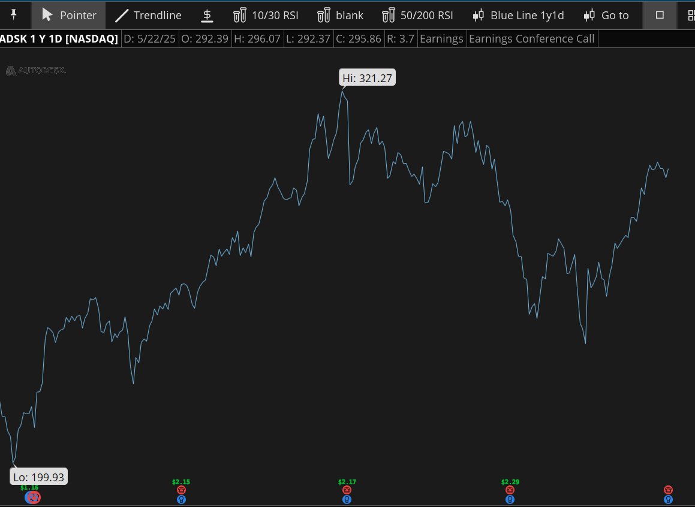The image size is (695, 507).
Task: Apply the 50/200 RSI study set
Action: pyautogui.click(x=417, y=15)
